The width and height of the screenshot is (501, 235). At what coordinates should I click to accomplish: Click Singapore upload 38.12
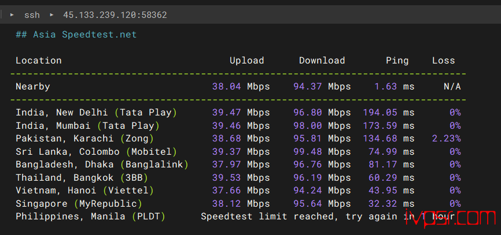(x=227, y=204)
